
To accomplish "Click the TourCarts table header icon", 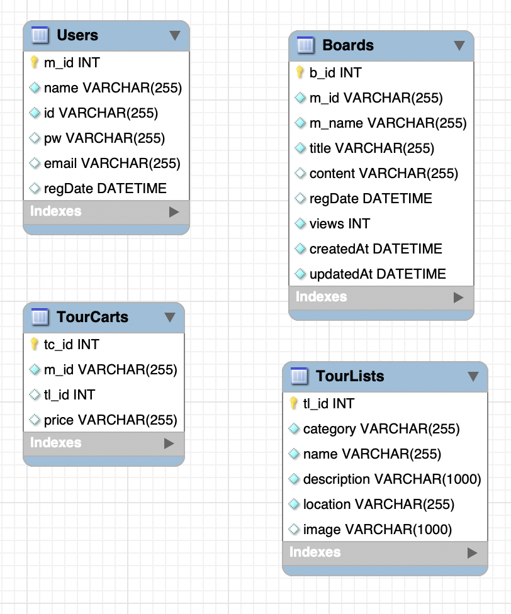I will (x=39, y=318).
